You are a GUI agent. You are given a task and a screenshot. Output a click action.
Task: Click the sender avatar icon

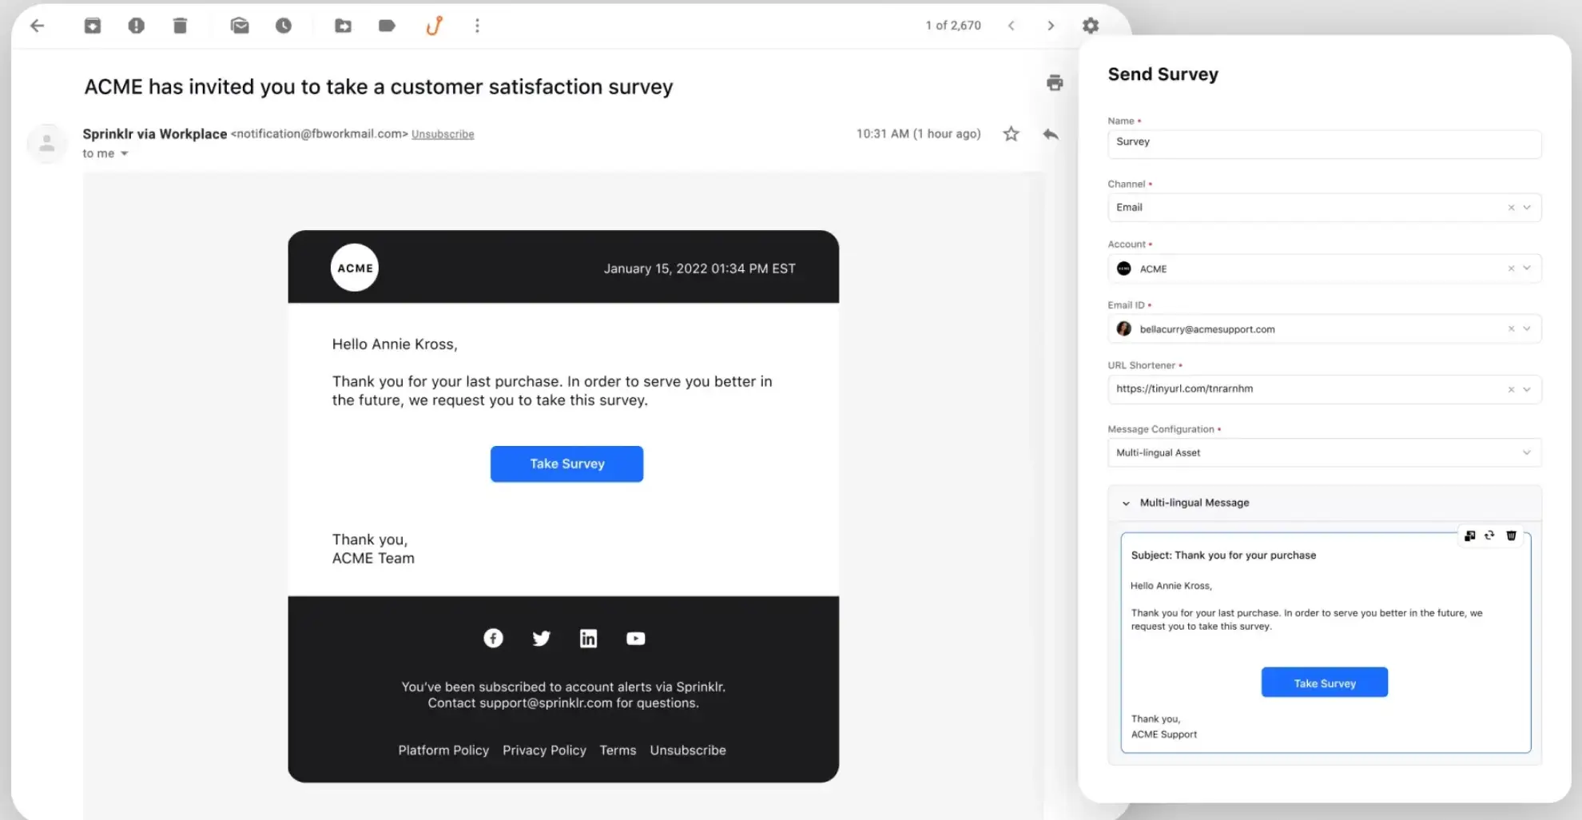pyautogui.click(x=47, y=143)
